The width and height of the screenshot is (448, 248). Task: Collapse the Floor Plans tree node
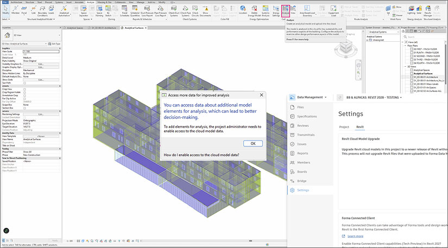(x=405, y=46)
